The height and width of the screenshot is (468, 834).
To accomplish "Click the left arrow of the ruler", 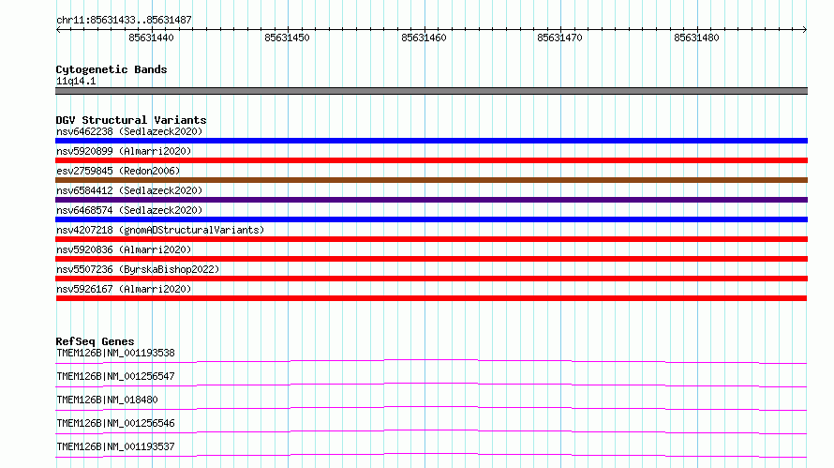I will (x=58, y=29).
